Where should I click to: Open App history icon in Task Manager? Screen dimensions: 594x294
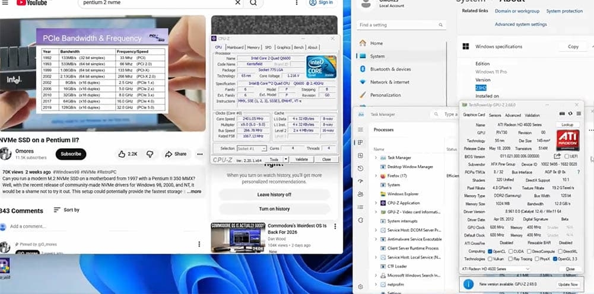click(360, 168)
